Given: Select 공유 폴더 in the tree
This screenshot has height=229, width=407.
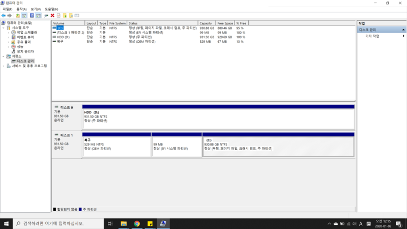Looking at the screenshot, I should pyautogui.click(x=23, y=42).
